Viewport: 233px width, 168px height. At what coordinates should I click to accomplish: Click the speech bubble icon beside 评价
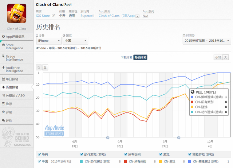click(x=3, y=120)
